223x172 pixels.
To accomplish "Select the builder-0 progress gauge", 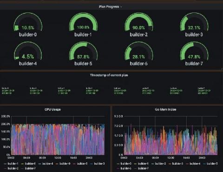I will pyautogui.click(x=28, y=22).
